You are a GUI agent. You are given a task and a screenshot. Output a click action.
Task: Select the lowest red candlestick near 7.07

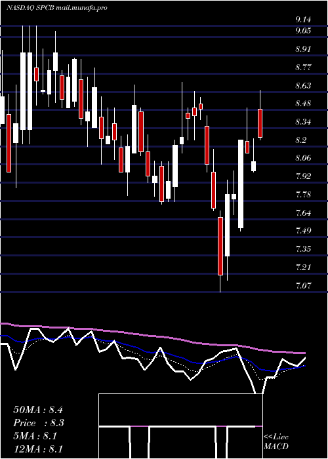tap(220, 246)
